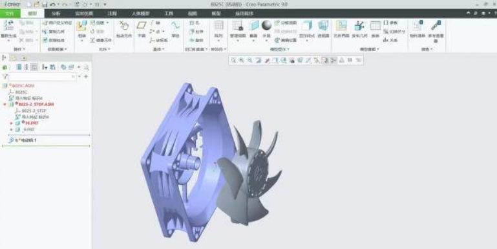Click the Save icon in title toolbar
Image resolution: width=497 pixels, height=249 pixels.
coord(45,5)
